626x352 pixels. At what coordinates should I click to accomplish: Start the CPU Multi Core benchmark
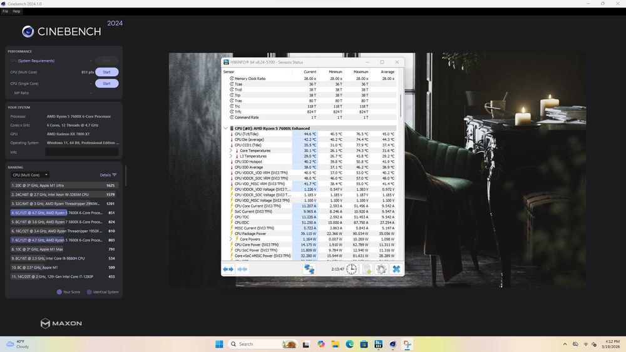tap(106, 72)
